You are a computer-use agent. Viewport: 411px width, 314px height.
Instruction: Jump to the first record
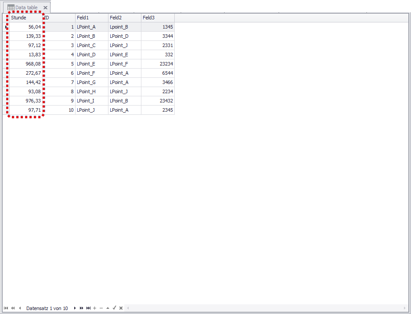pyautogui.click(x=6, y=308)
